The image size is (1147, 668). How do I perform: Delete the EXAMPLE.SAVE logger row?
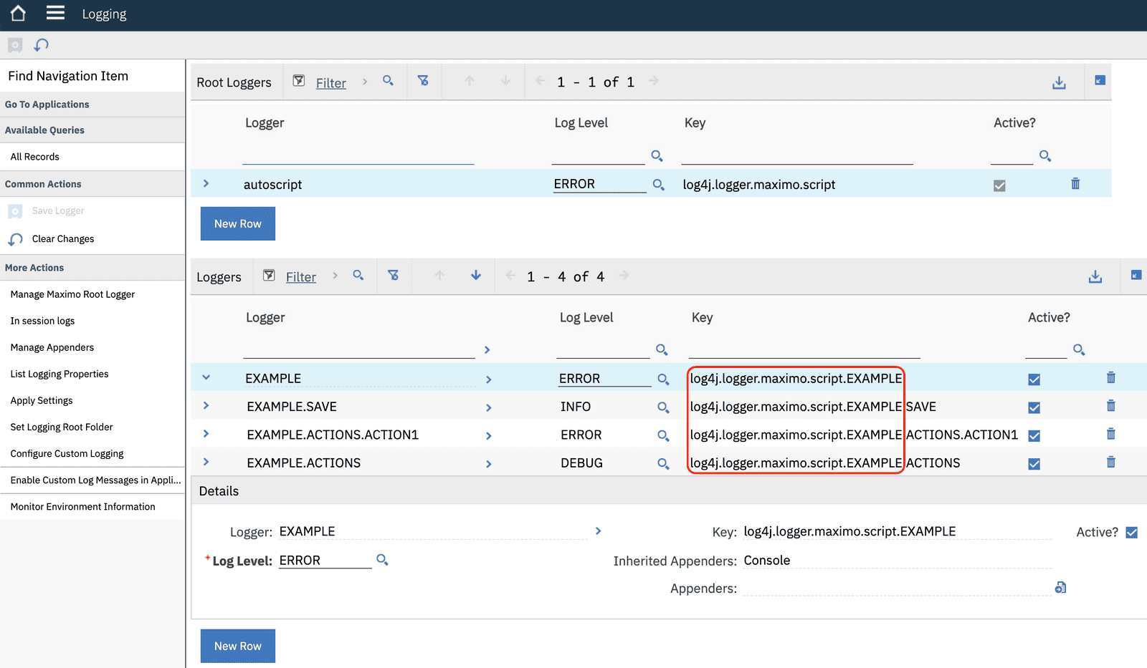(1110, 406)
